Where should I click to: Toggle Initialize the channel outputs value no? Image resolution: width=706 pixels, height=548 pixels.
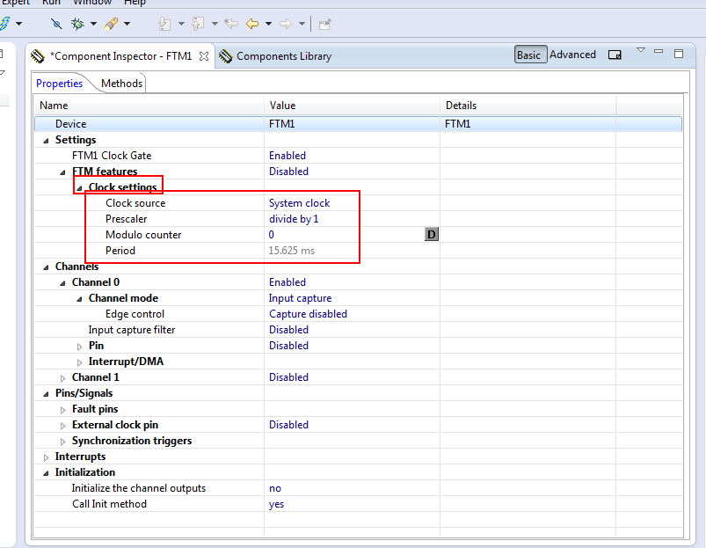coord(275,488)
